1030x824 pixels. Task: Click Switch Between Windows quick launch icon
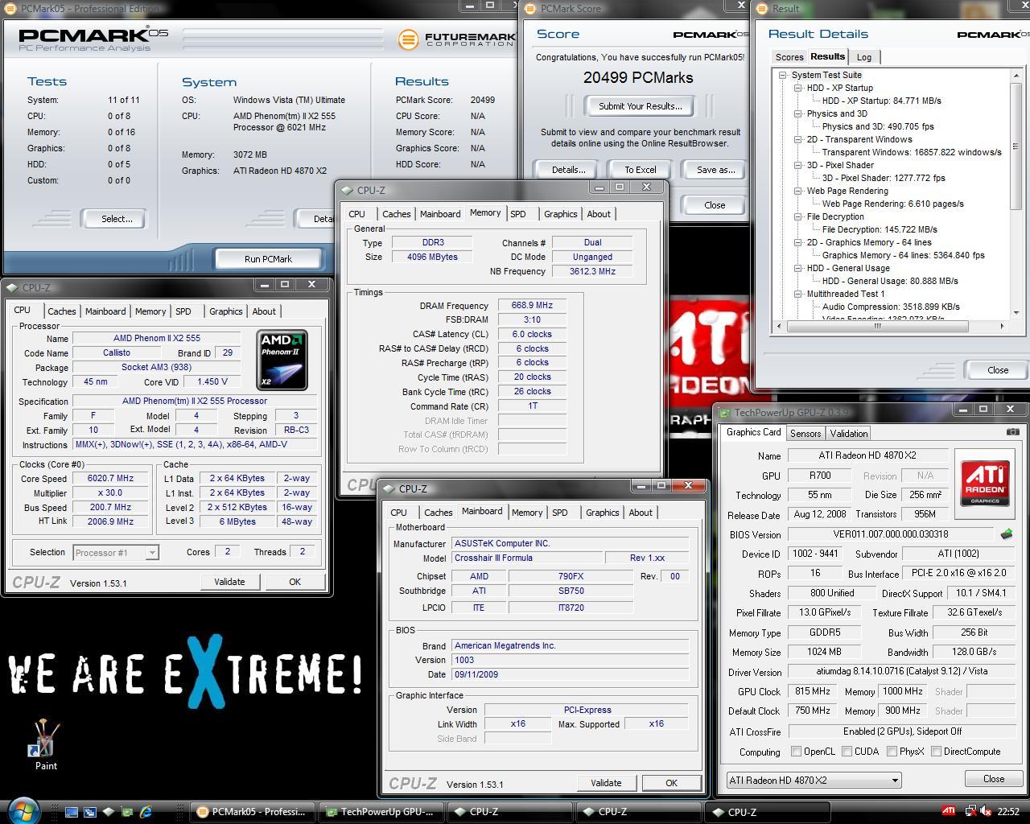[89, 812]
